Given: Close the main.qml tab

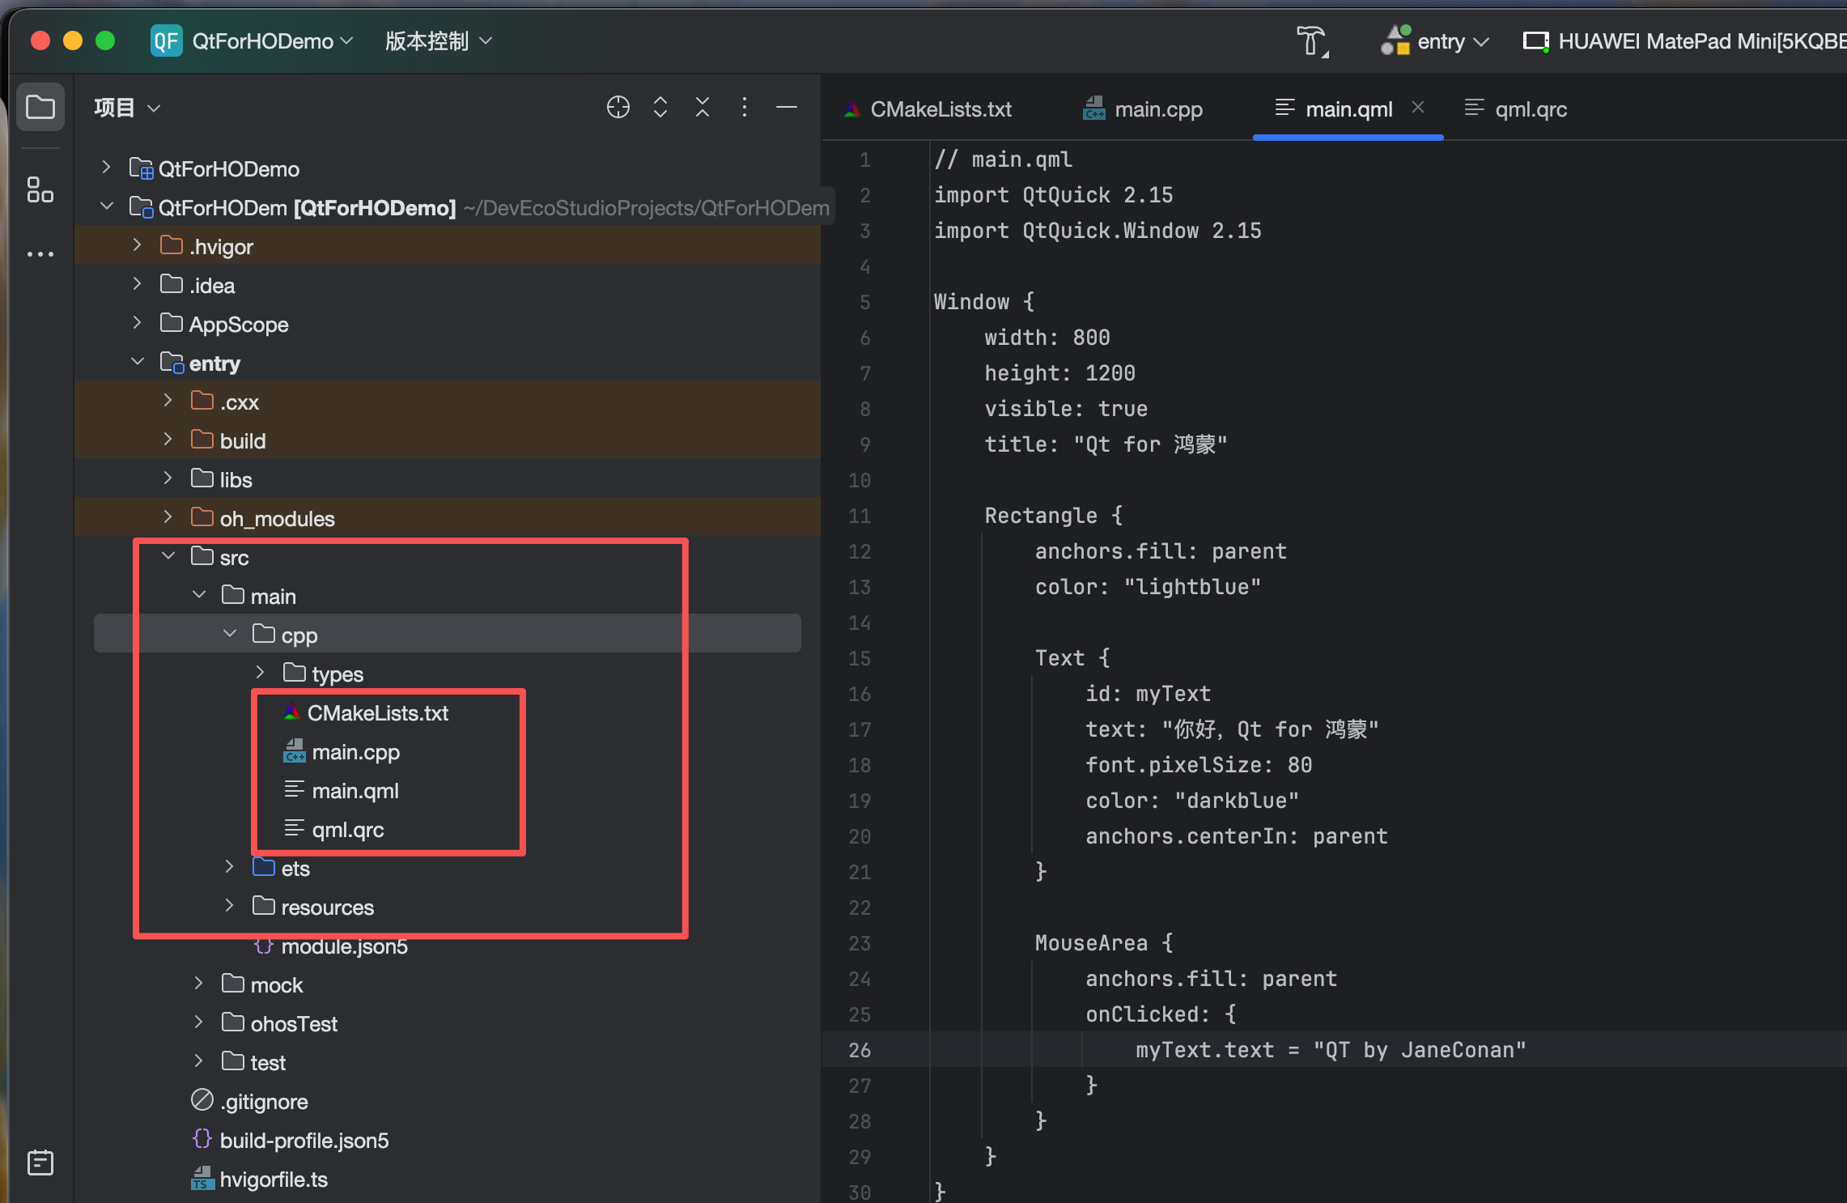Looking at the screenshot, I should (1417, 108).
